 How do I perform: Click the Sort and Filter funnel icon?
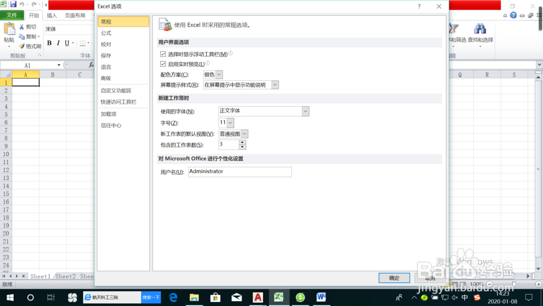(x=453, y=29)
